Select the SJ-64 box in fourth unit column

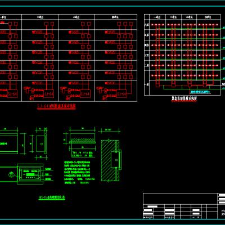(x=121, y=93)
